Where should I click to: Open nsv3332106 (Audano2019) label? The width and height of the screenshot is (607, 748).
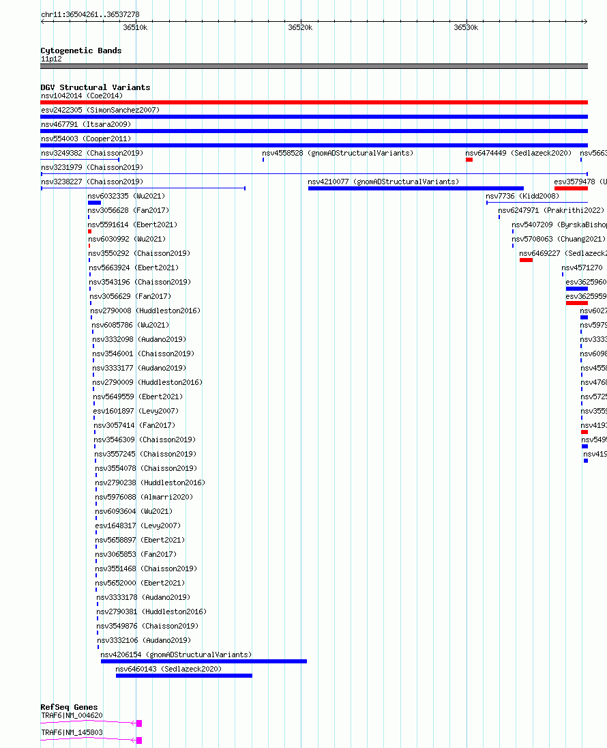[144, 639]
